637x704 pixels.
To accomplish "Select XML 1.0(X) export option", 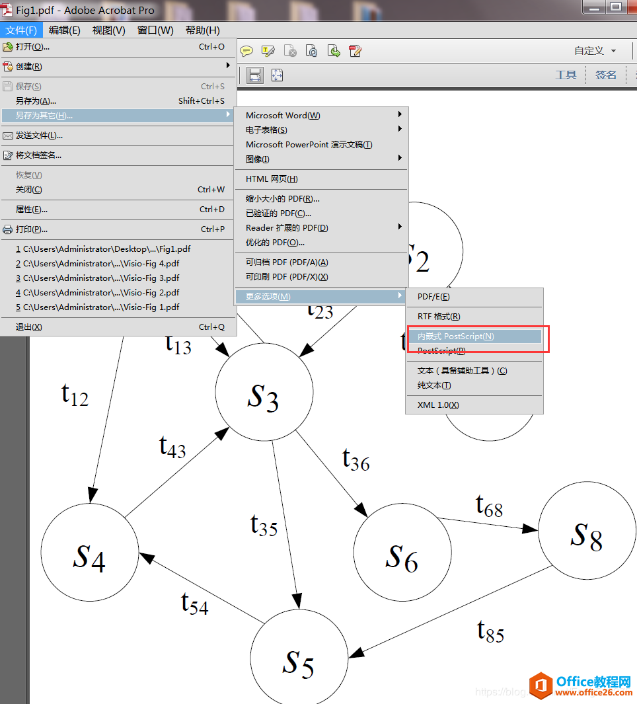I will pos(474,405).
